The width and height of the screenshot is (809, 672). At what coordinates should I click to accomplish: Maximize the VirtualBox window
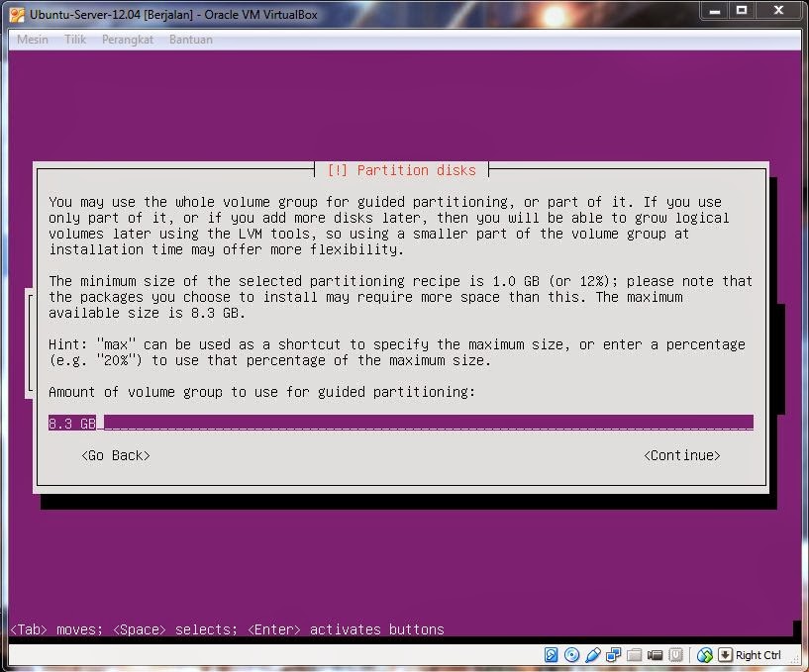click(742, 10)
